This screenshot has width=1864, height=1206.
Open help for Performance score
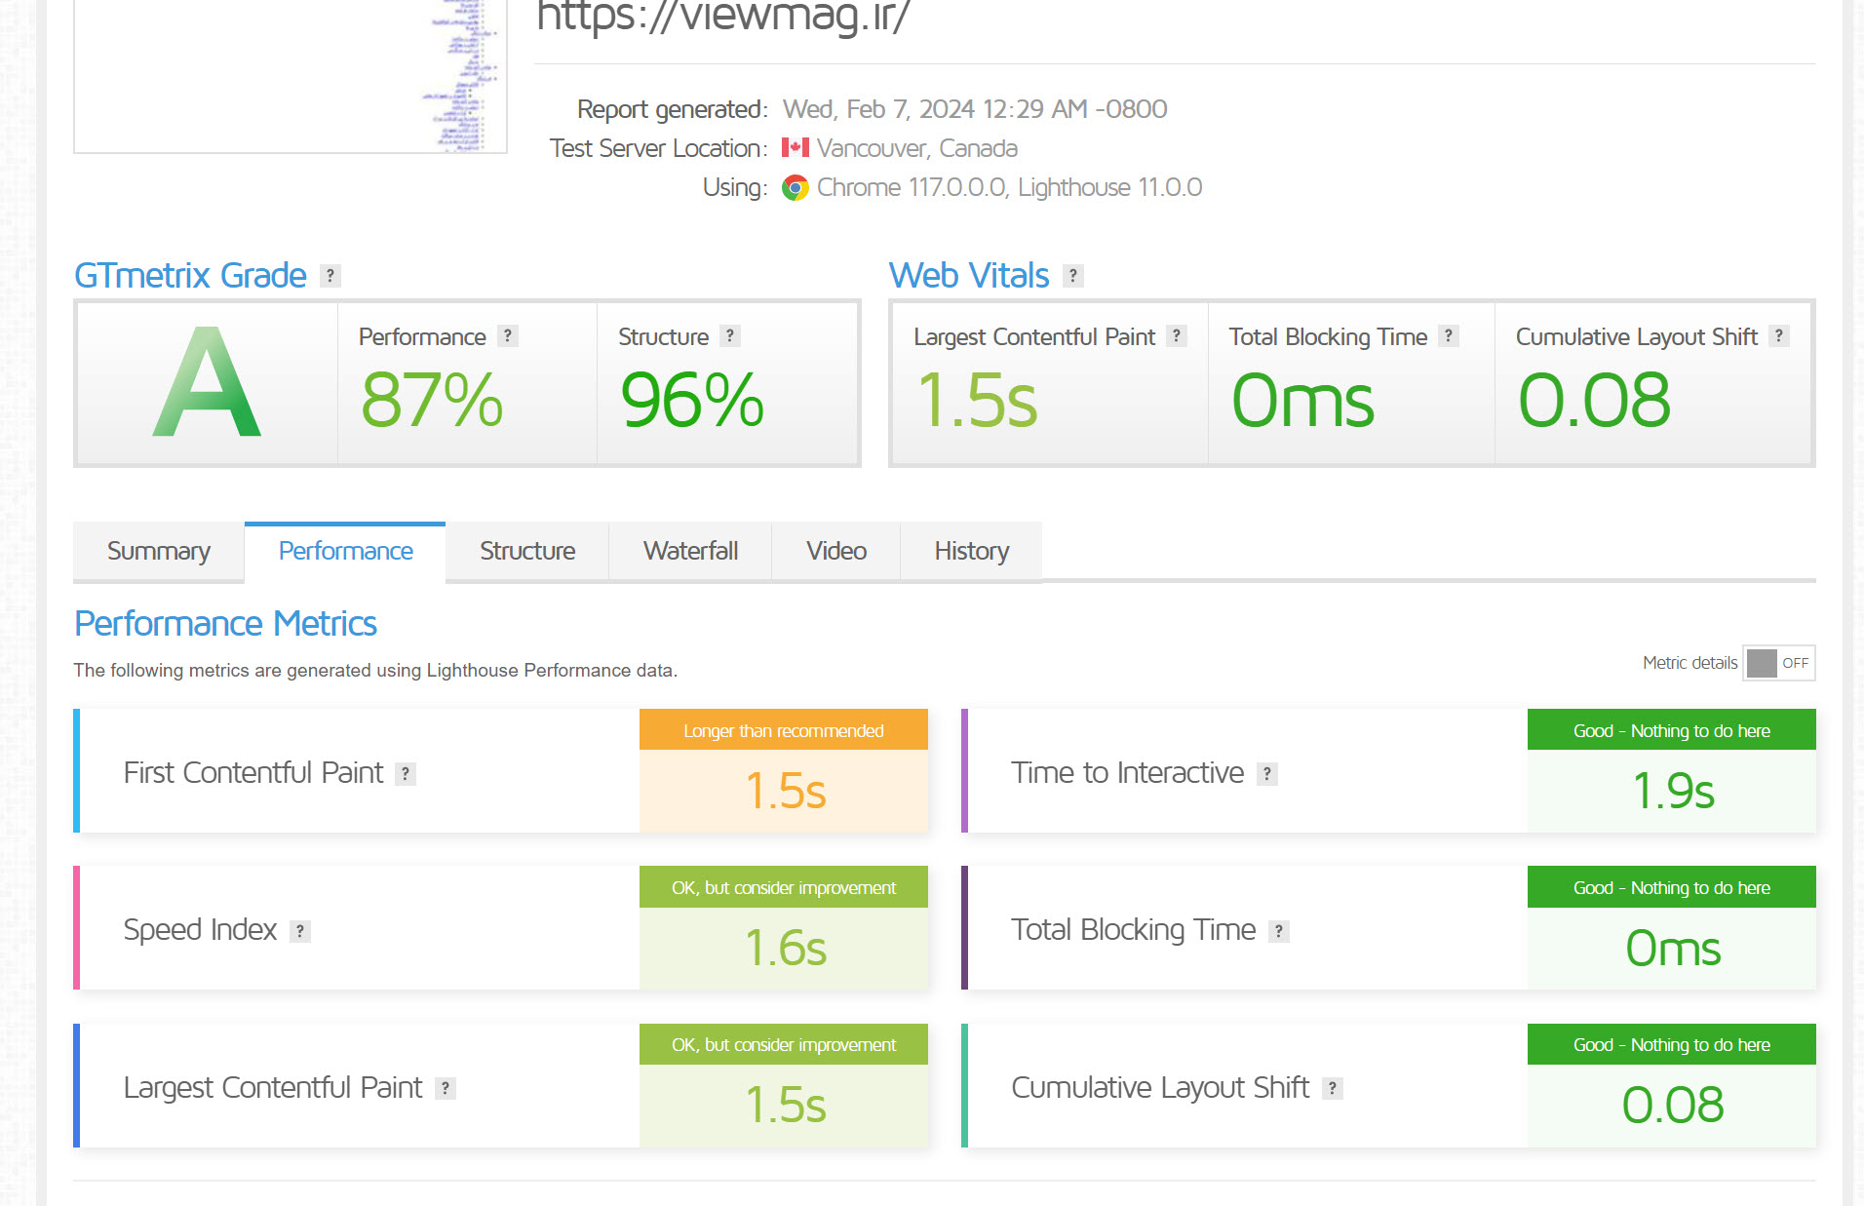(x=507, y=336)
